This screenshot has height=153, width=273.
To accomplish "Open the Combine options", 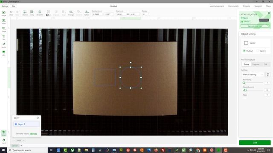I will 79,13.
